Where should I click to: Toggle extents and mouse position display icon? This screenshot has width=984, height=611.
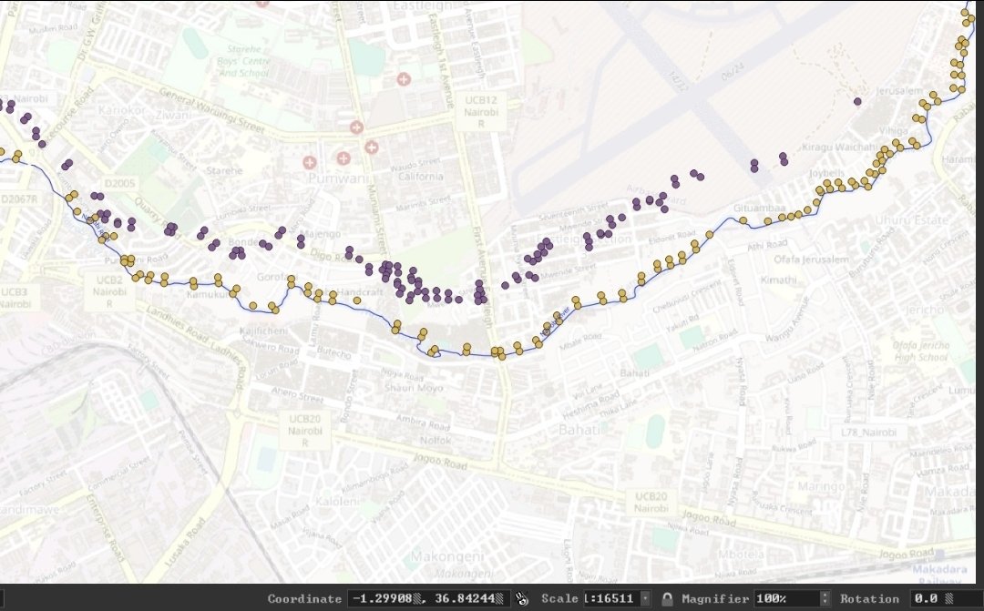pos(521,598)
